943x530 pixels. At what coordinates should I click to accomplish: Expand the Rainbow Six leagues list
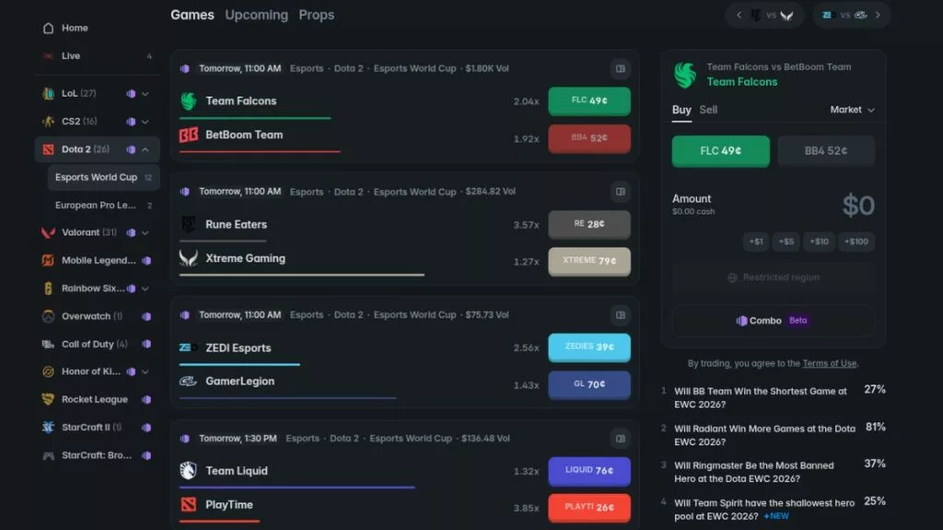click(146, 288)
